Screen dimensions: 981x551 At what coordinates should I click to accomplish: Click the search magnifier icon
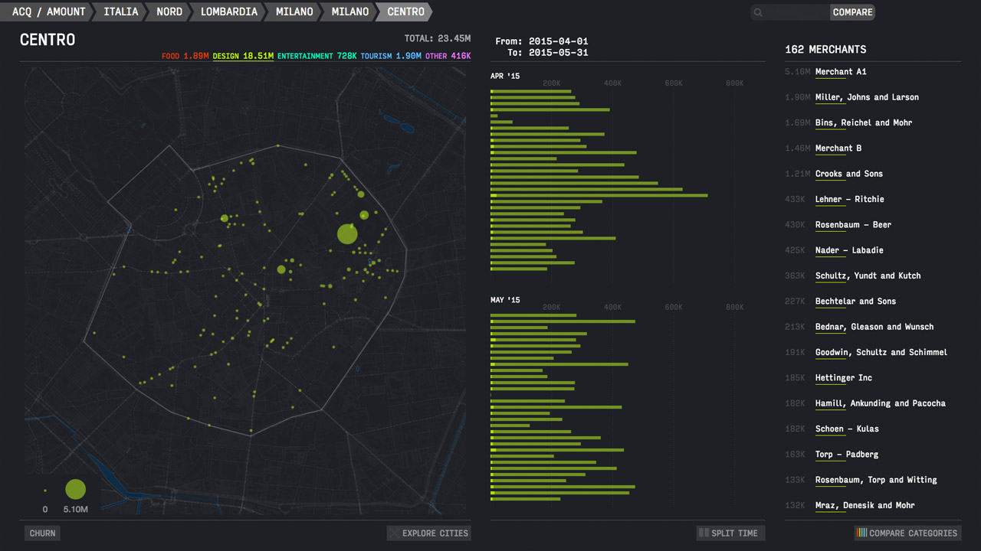click(759, 12)
